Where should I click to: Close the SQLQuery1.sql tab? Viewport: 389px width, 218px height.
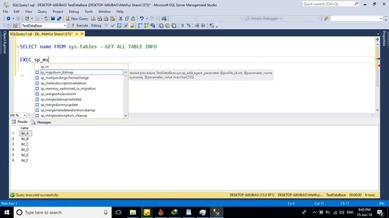82,34
